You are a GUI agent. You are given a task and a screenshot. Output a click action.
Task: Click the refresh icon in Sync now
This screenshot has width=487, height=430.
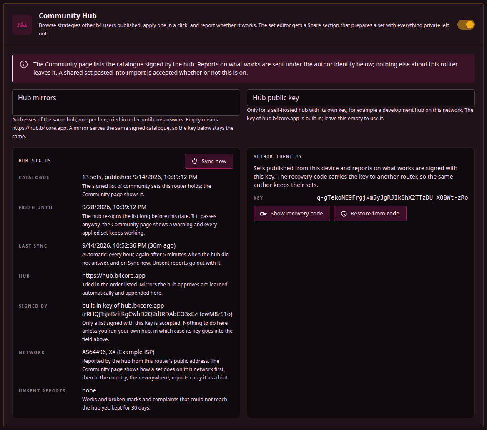(x=195, y=161)
